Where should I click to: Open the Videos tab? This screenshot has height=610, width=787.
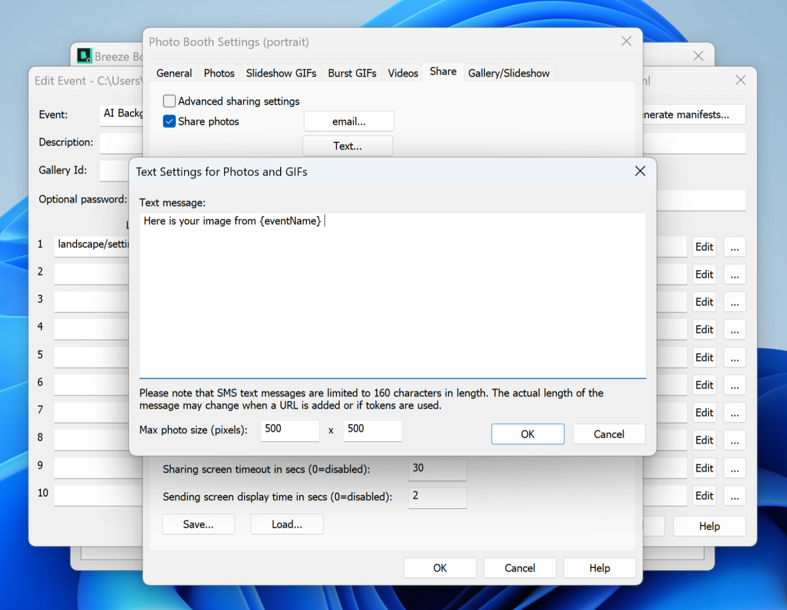click(403, 73)
